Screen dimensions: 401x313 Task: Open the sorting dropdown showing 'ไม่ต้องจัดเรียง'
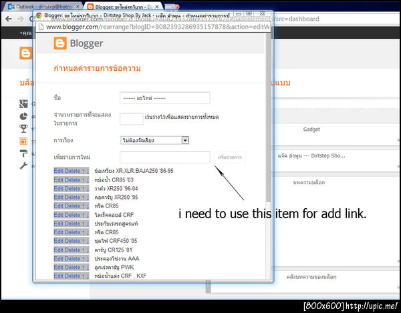click(154, 140)
